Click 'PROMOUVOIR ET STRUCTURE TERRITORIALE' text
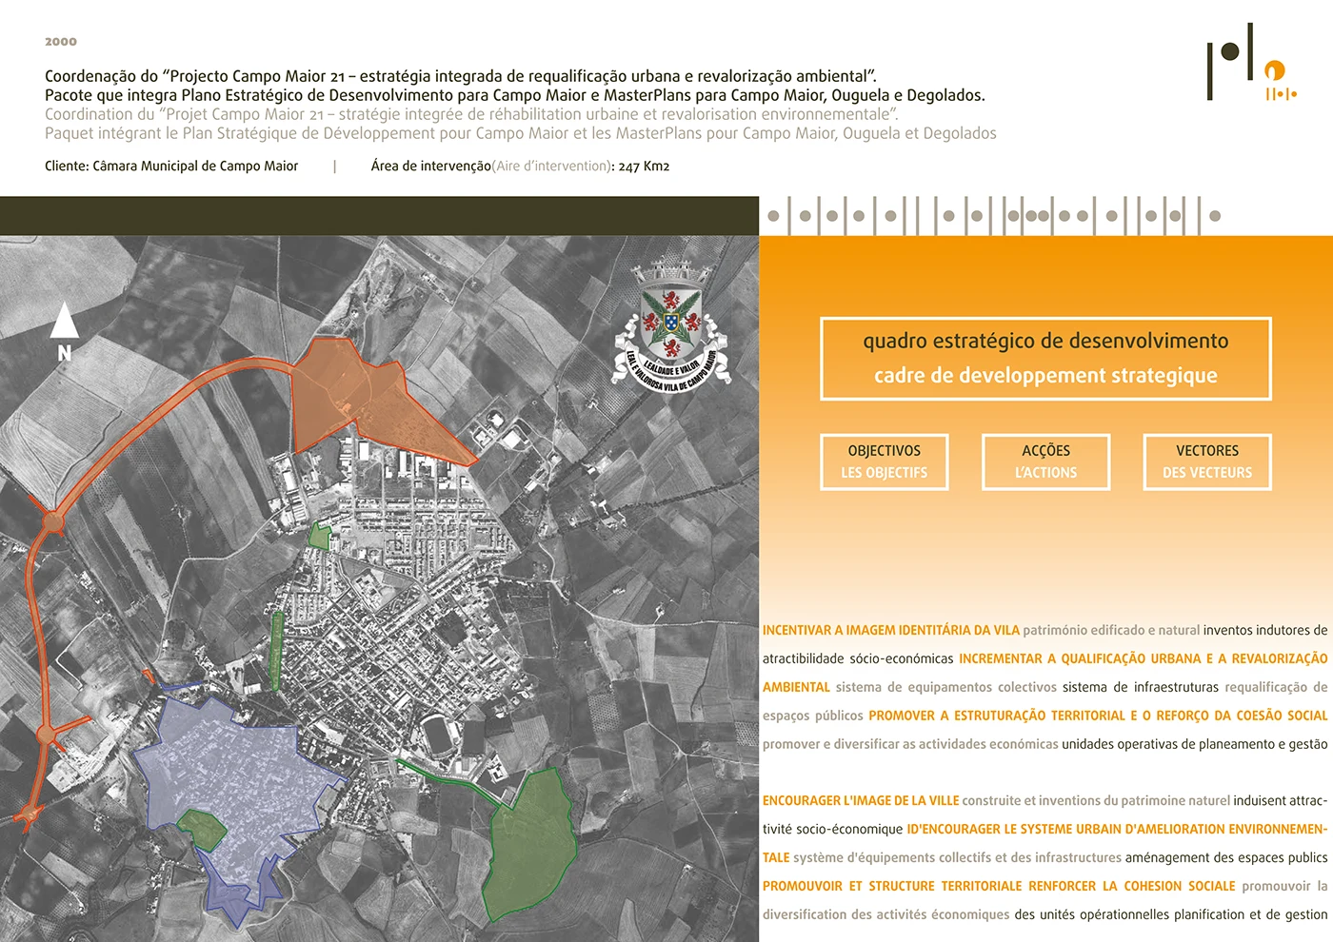Viewport: 1333px width, 942px height. point(892,886)
